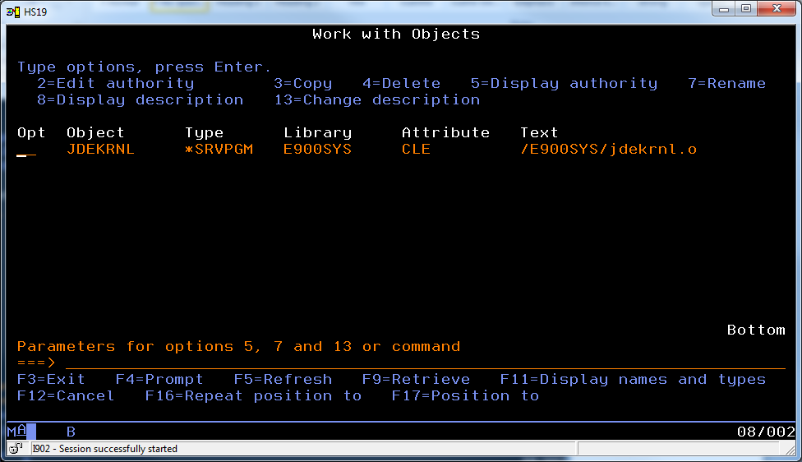Click the 08/002 cursor position indicator

tap(766, 432)
